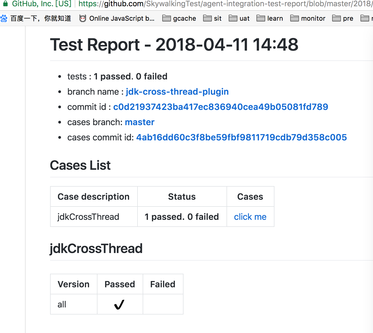The image size is (373, 333).
Task: Open the Baidu bookmark paw icon
Action: (x=4, y=18)
